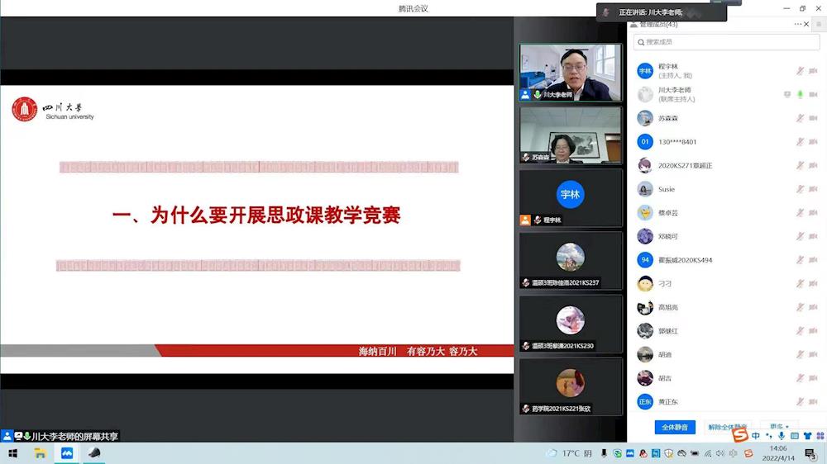Click Sogou input S logo on language bar
This screenshot has width=827, height=464.
click(x=740, y=435)
